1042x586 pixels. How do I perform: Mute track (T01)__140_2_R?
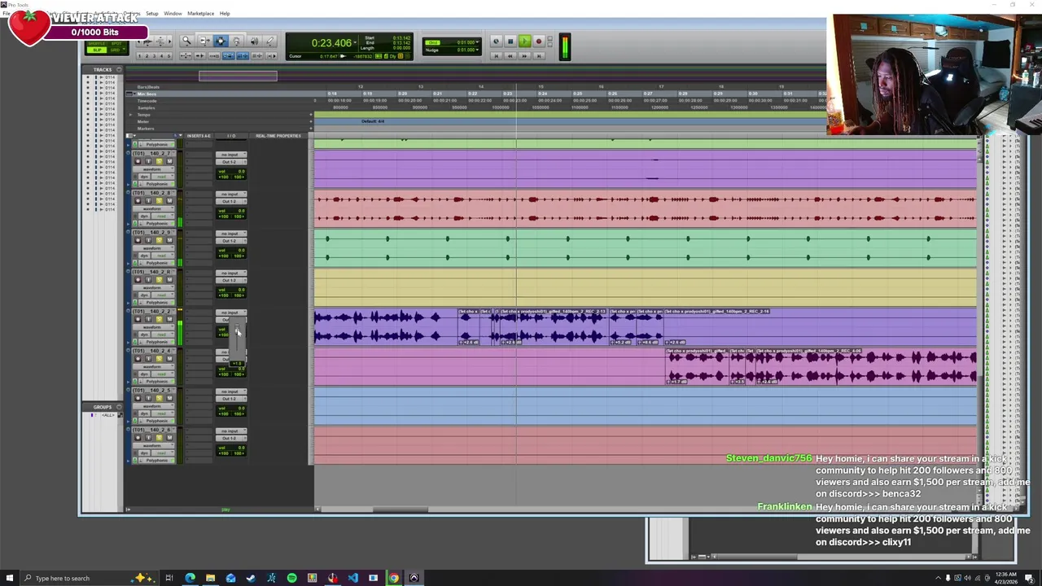pos(169,280)
